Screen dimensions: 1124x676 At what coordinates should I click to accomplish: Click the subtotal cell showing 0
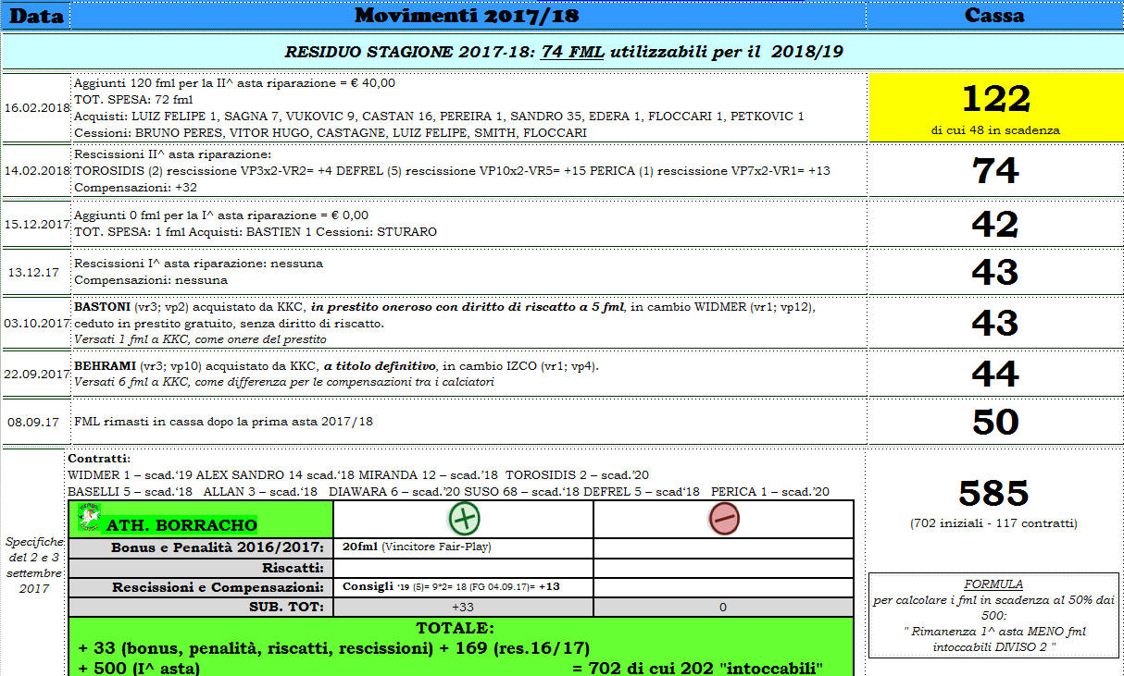(724, 608)
